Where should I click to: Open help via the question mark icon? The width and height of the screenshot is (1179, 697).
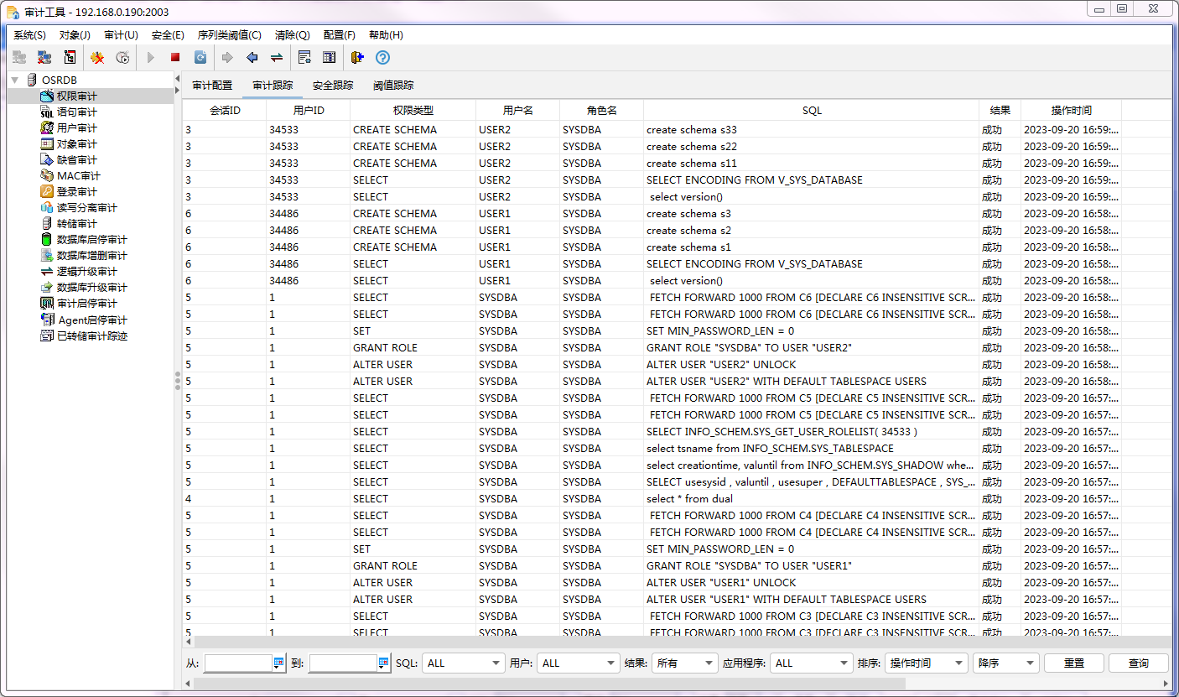pyautogui.click(x=382, y=58)
